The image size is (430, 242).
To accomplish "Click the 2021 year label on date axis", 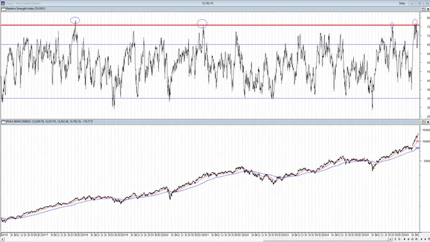I will [205, 235].
